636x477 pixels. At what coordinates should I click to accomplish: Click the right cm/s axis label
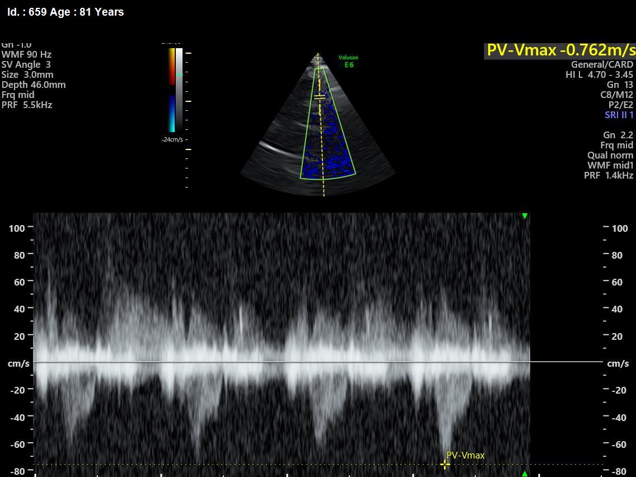pos(618,364)
